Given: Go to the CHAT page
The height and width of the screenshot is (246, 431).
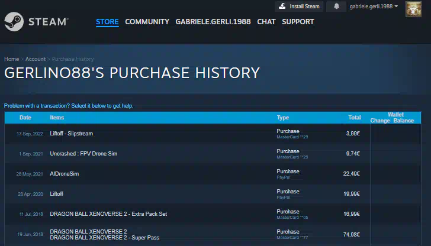Looking at the screenshot, I should point(266,22).
